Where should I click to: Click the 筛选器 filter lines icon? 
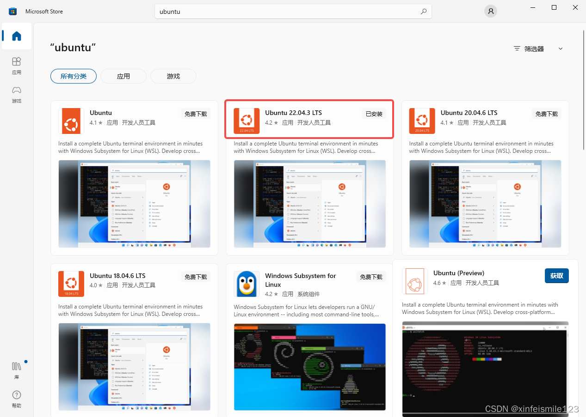[517, 48]
